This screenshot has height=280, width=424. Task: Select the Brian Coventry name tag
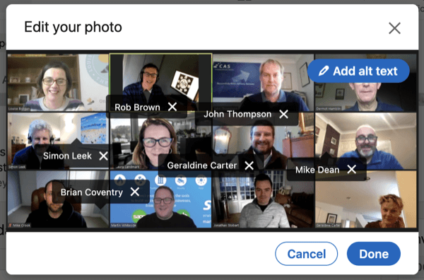click(x=92, y=192)
